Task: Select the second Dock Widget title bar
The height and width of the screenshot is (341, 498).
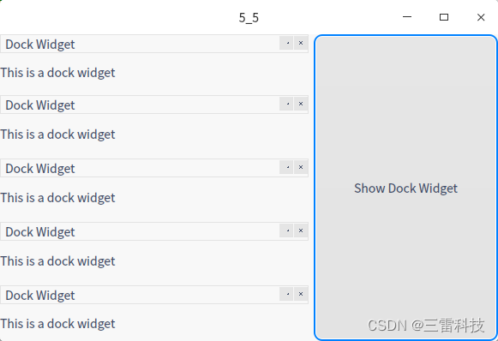Action: pyautogui.click(x=140, y=105)
